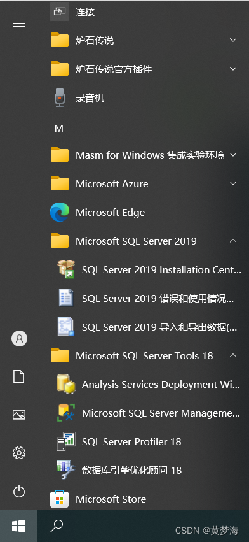Image resolution: width=249 pixels, height=542 pixels.
Task: Click the Windows Start button
Action: [18, 526]
